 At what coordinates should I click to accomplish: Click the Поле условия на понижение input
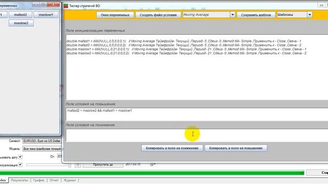tap(197, 135)
